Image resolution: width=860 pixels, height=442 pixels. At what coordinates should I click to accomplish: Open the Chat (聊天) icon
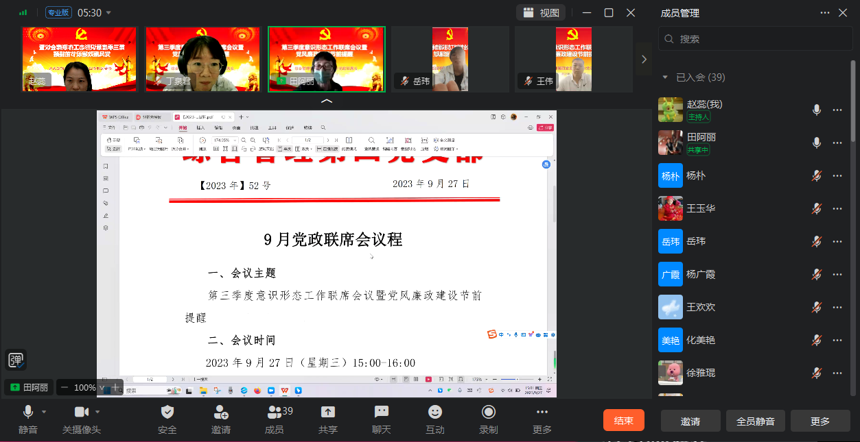[x=382, y=413]
